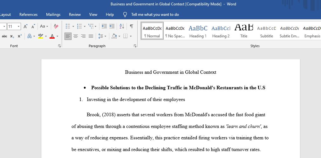
Task: Click the Increase Font Size icon
Action: (x=26, y=26)
